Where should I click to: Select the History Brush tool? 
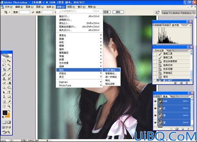pos(9,79)
